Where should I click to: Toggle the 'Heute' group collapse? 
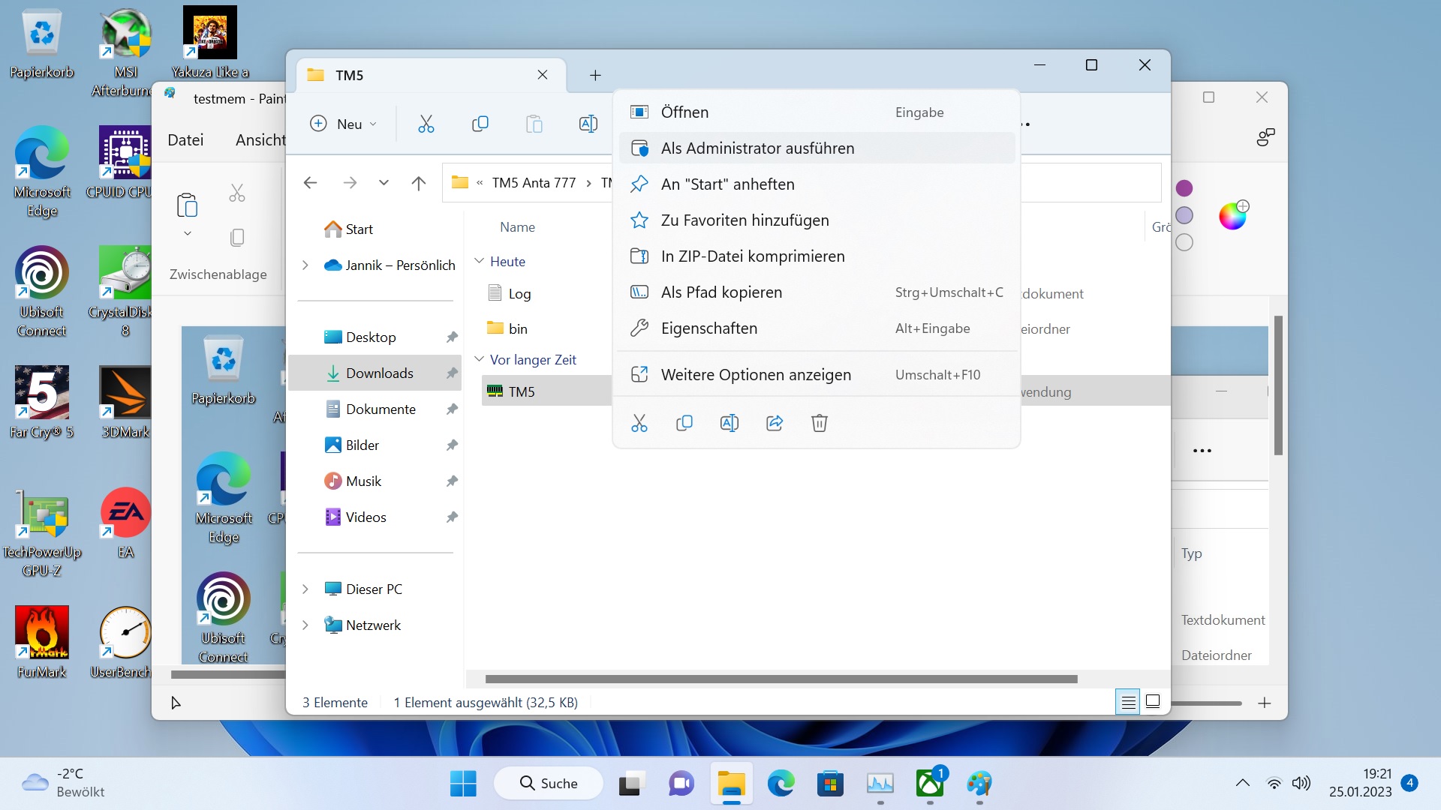click(480, 260)
